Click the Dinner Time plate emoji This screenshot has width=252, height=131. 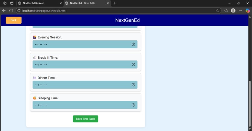tap(35, 78)
